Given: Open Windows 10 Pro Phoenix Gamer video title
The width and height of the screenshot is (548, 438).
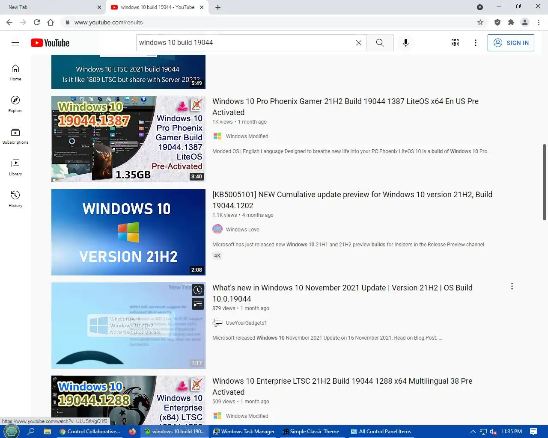Looking at the screenshot, I should [x=345, y=107].
